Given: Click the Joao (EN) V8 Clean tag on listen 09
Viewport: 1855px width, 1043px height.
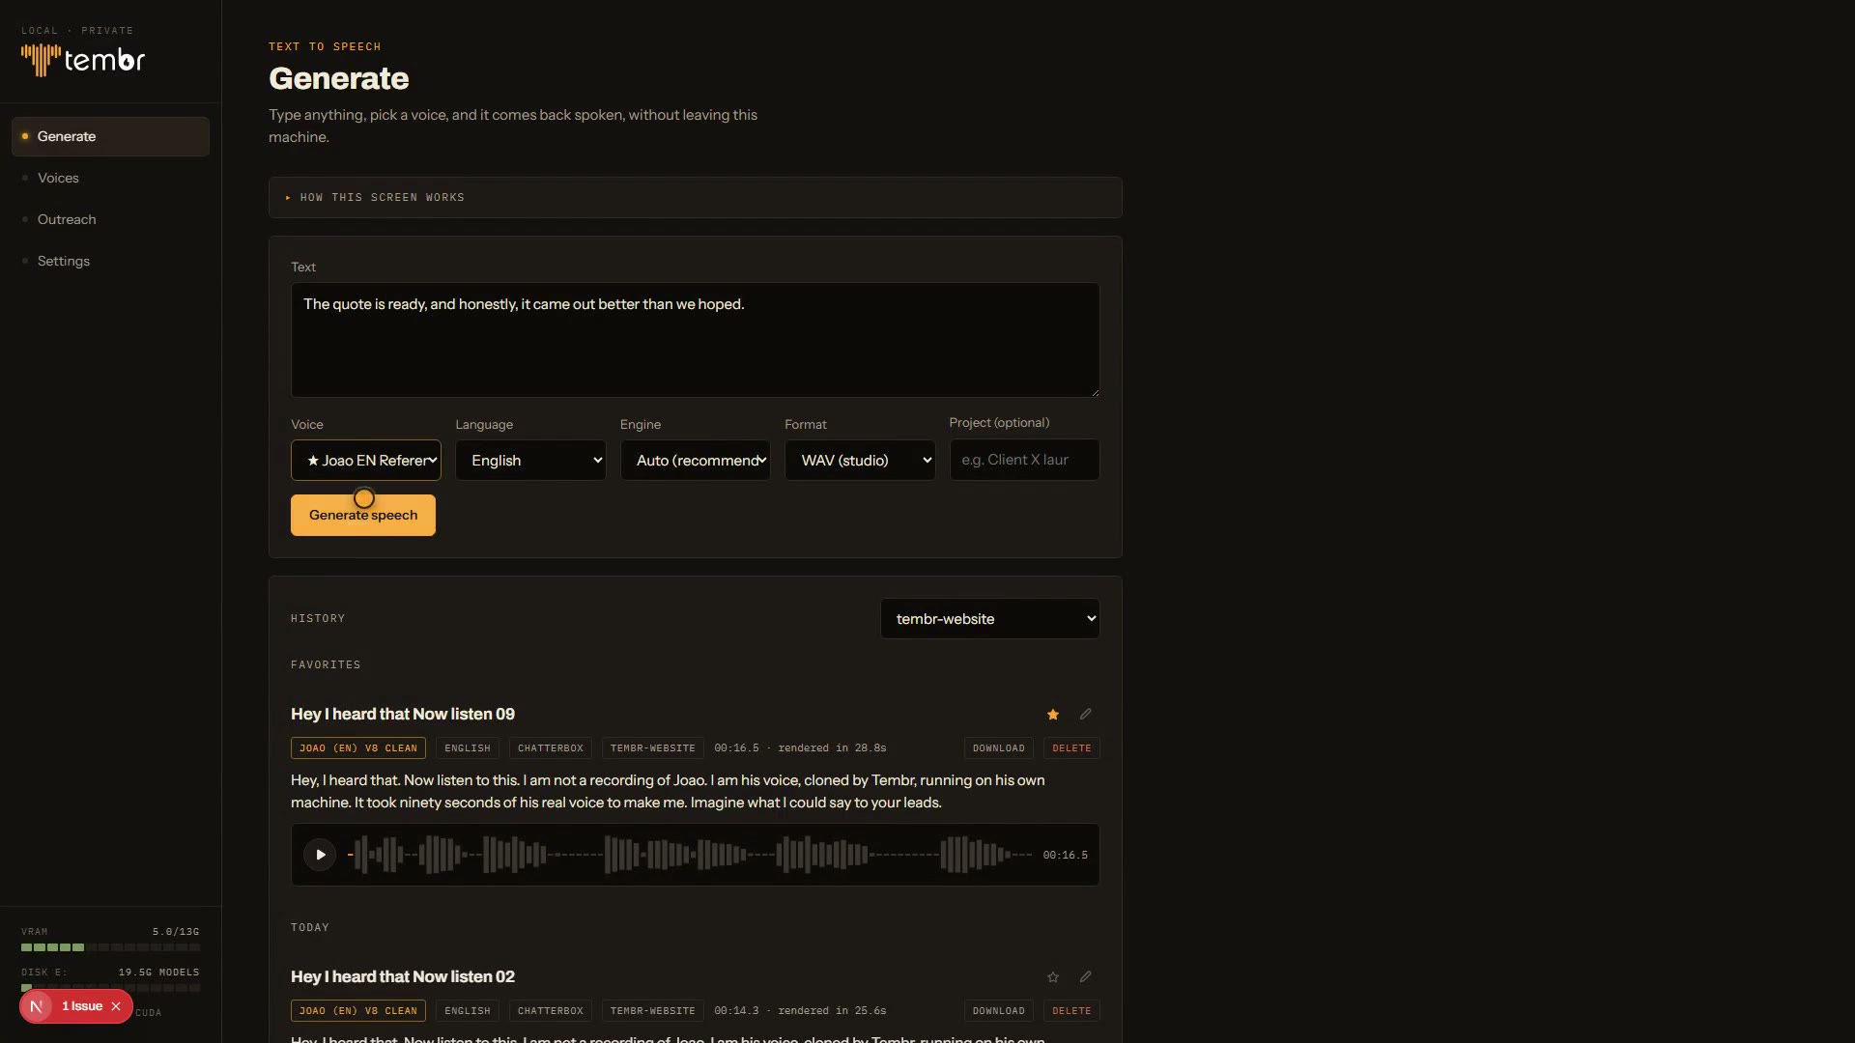Looking at the screenshot, I should (358, 748).
